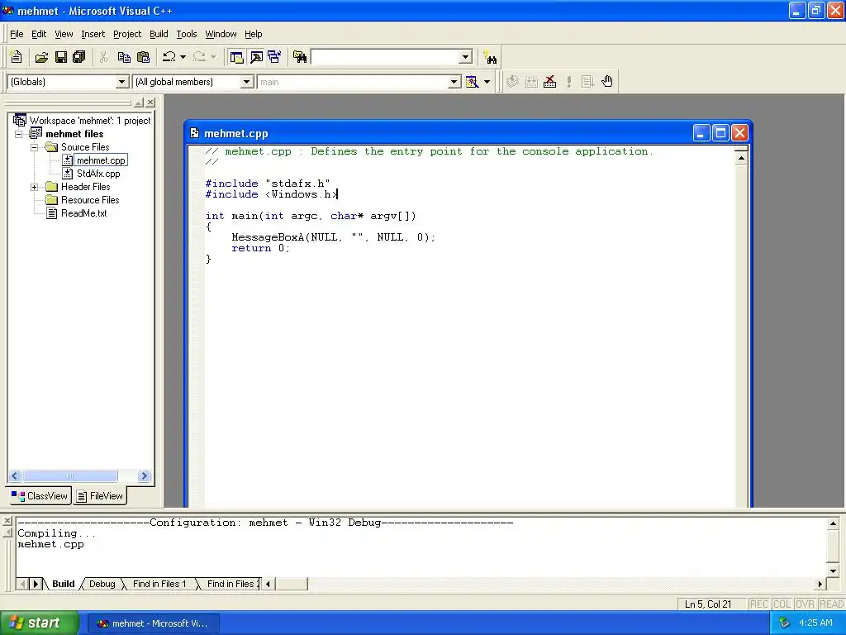Screen dimensions: 846x635
Task: Click the Execute Program exclamation icon
Action: (568, 82)
